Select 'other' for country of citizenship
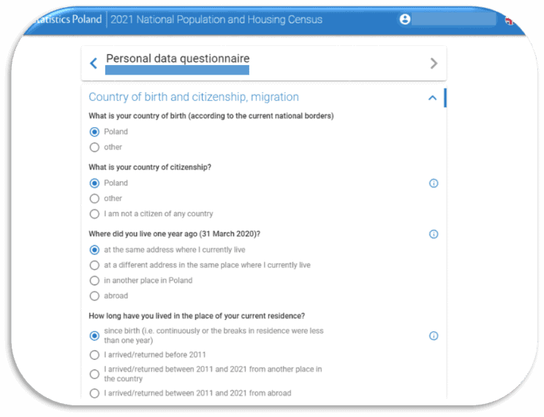Screen dimensions: 544x417 pos(94,199)
